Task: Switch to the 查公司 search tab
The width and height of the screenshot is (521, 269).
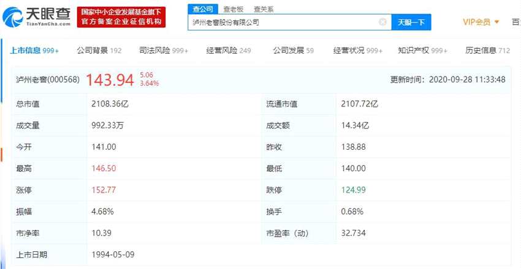Action: tap(202, 9)
